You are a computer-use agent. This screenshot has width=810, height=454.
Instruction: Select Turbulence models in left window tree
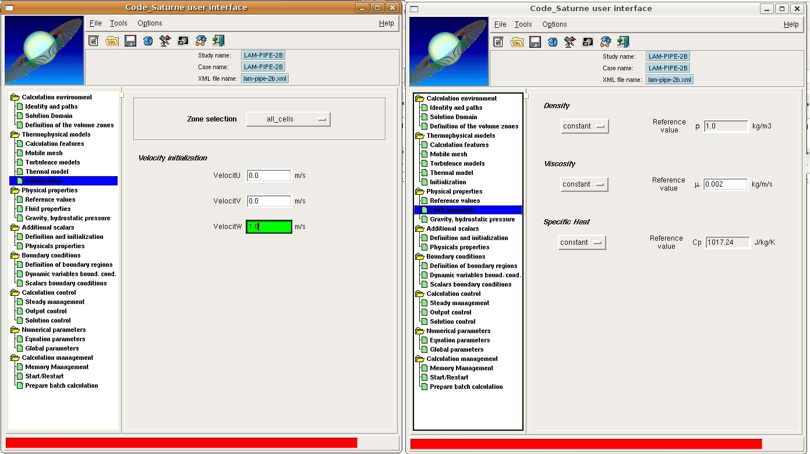tap(52, 162)
